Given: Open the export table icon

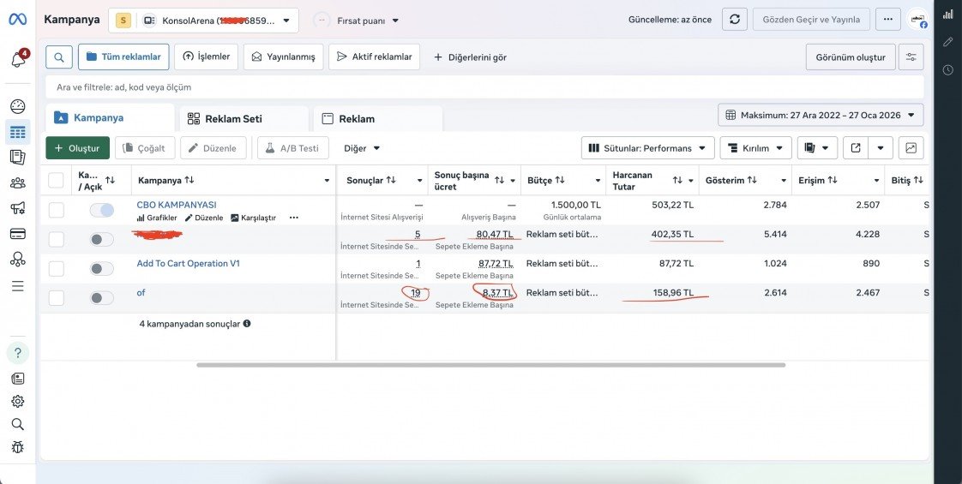Looking at the screenshot, I should point(856,147).
